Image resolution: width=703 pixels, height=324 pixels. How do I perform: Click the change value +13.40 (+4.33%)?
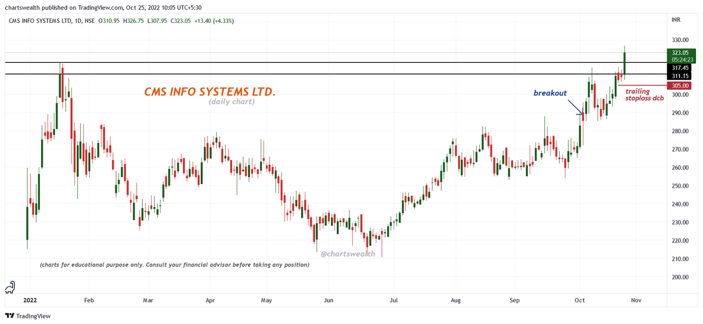(215, 21)
